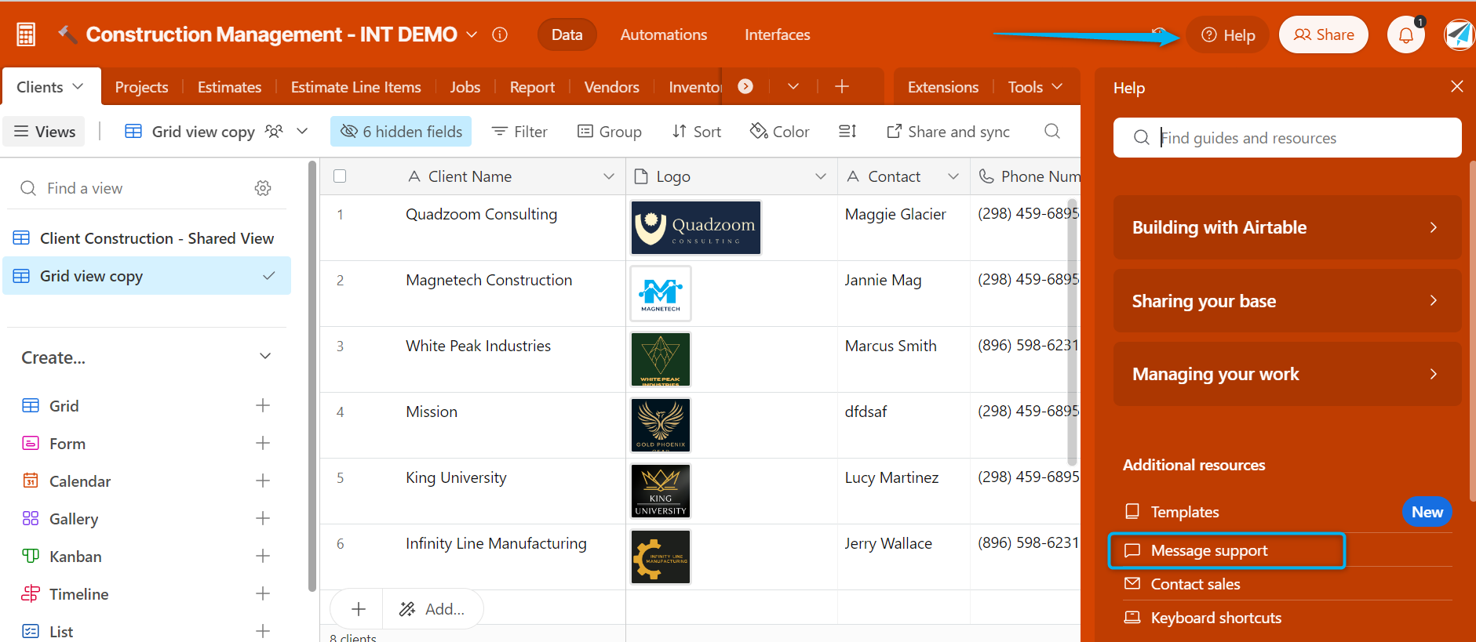The height and width of the screenshot is (642, 1476).
Task: Toggle the select all rows checkbox
Action: click(340, 176)
